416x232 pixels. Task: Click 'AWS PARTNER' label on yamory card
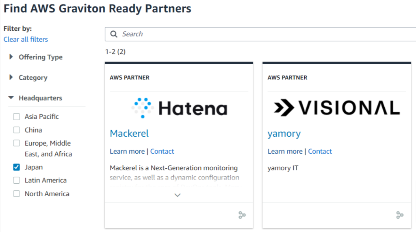[287, 77]
